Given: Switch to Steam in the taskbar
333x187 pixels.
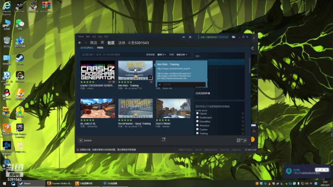Looking at the screenshot, I should pos(31,183).
